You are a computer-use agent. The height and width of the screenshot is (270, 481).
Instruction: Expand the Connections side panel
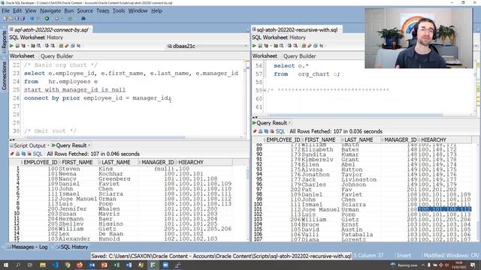coord(4,76)
